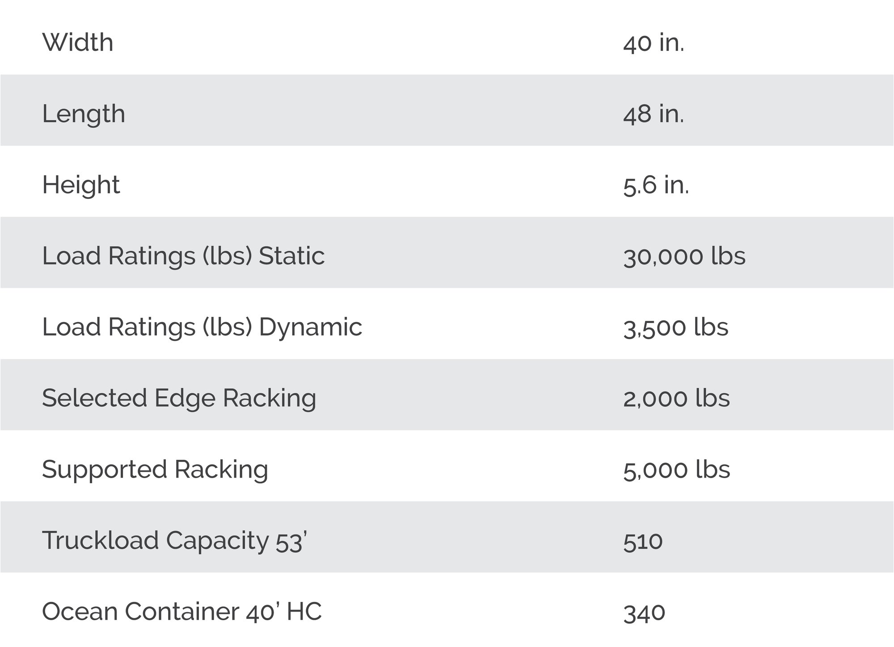894x647 pixels.
Task: Click the Height label
Action: point(81,185)
